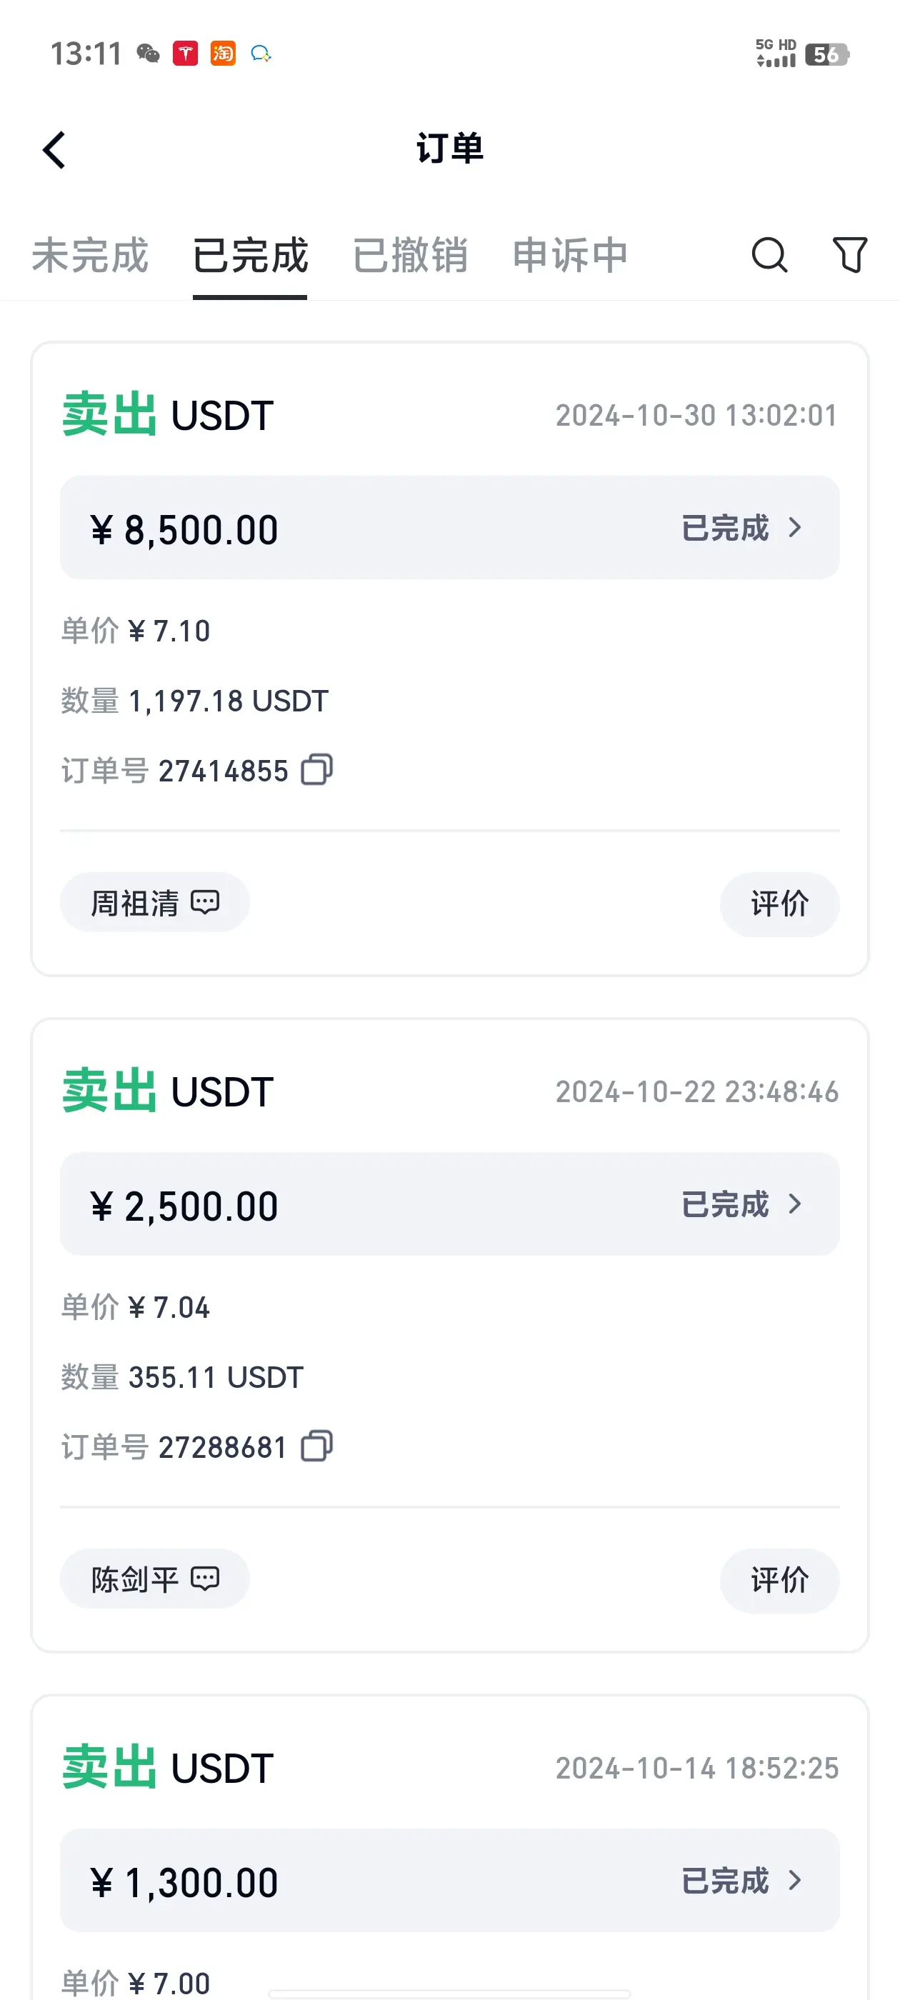Open chat icon beside 陈剑平
Screen dimensions: 900x2000
tap(205, 1579)
